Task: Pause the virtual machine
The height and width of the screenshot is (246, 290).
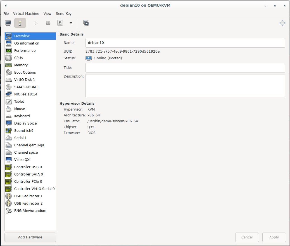Action: click(x=48, y=23)
